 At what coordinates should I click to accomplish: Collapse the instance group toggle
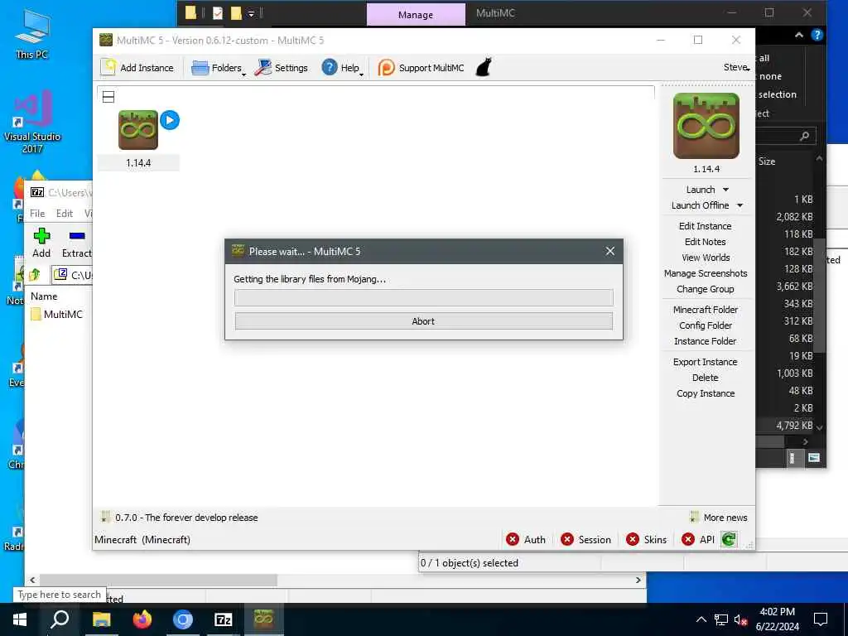[108, 97]
